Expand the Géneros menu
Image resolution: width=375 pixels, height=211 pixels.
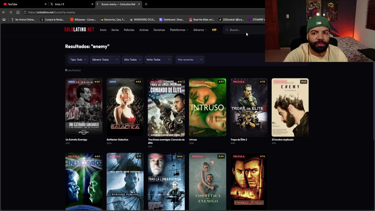tap(200, 30)
